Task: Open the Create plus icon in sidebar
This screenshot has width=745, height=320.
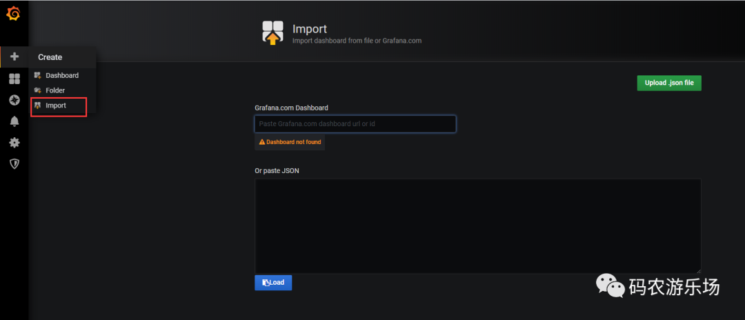Action: [x=14, y=57]
